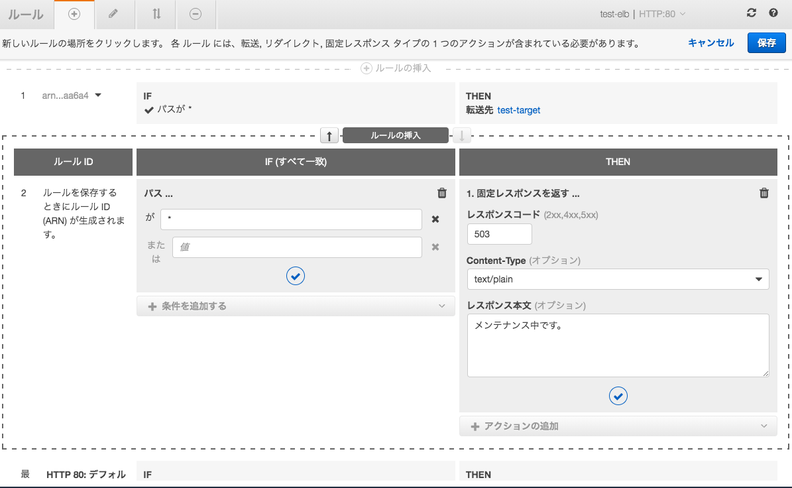Confirm the fixed response action checkmark circle

(618, 396)
